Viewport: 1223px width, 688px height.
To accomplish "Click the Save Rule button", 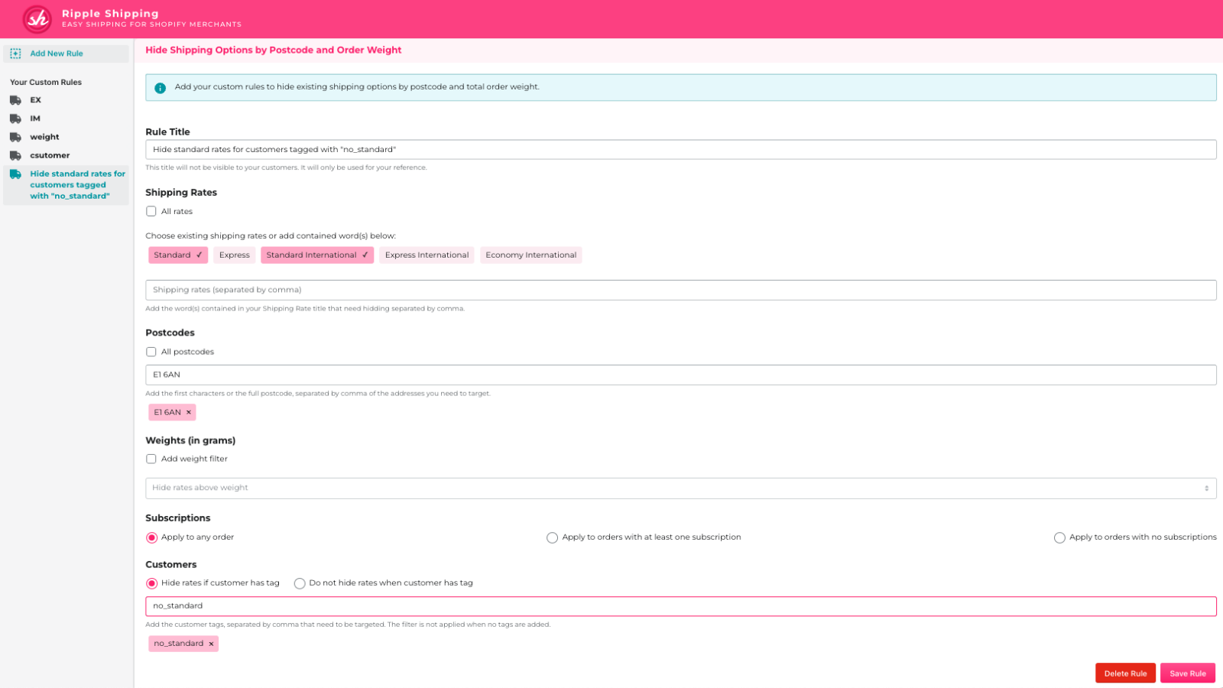I will [x=1187, y=673].
